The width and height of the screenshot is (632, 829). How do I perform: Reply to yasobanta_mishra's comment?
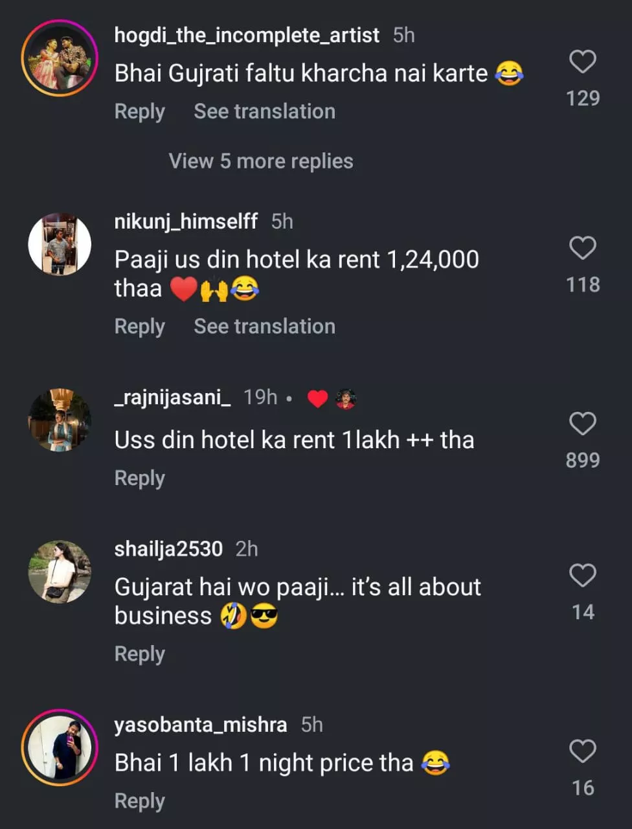(x=139, y=801)
